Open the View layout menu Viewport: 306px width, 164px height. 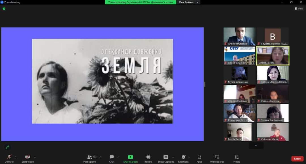[x=299, y=8]
